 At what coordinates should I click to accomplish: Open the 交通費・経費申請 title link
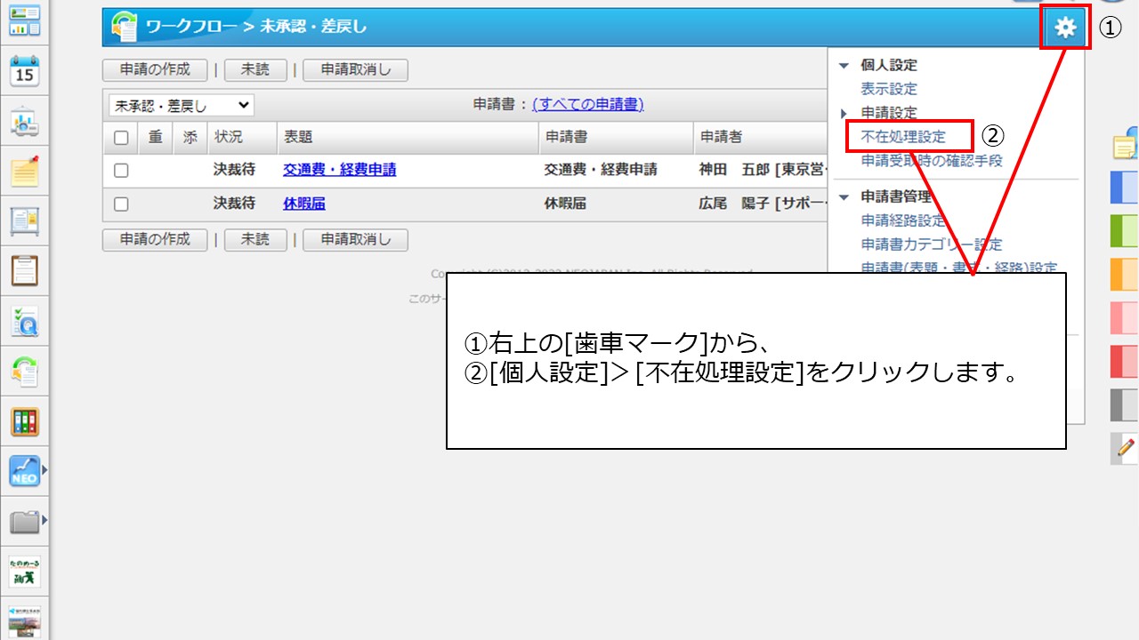click(x=339, y=170)
